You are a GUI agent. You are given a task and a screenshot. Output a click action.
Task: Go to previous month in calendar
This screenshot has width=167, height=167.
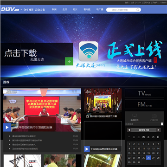pos(129,130)
